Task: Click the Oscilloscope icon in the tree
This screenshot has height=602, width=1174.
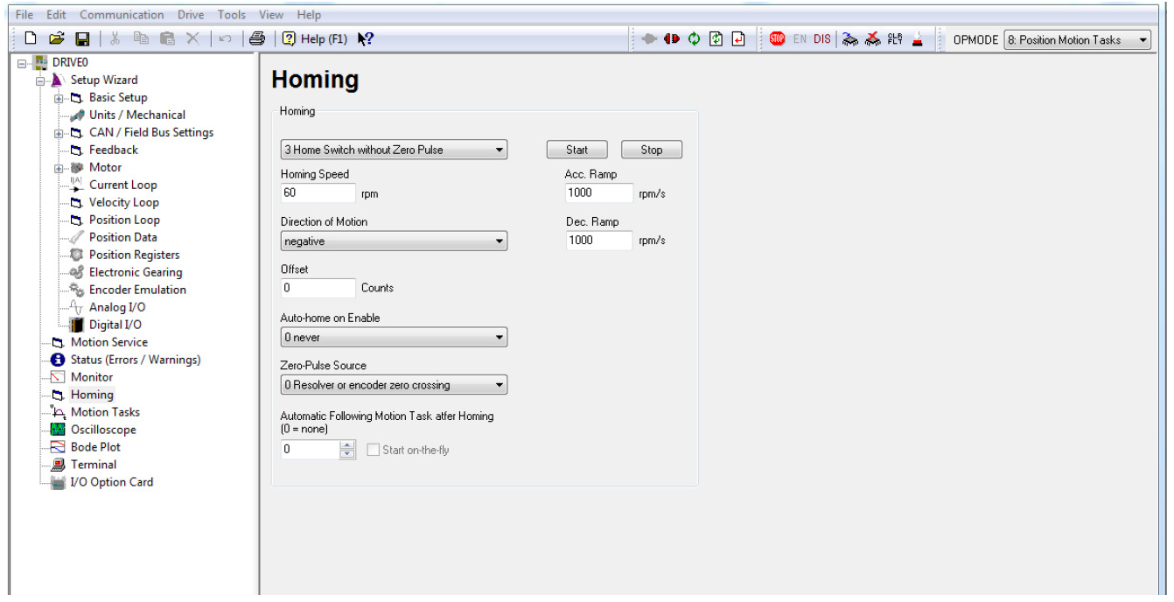Action: click(x=58, y=430)
